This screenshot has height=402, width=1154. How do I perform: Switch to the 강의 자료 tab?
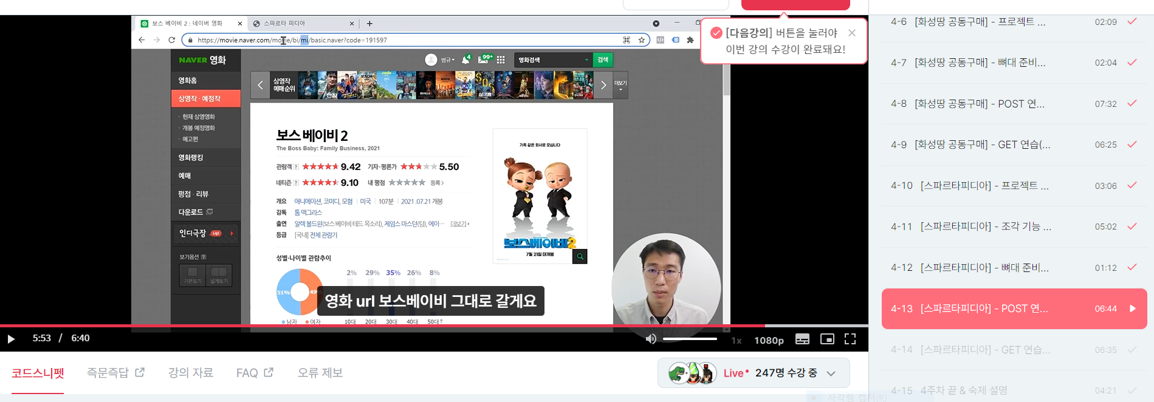coord(191,373)
